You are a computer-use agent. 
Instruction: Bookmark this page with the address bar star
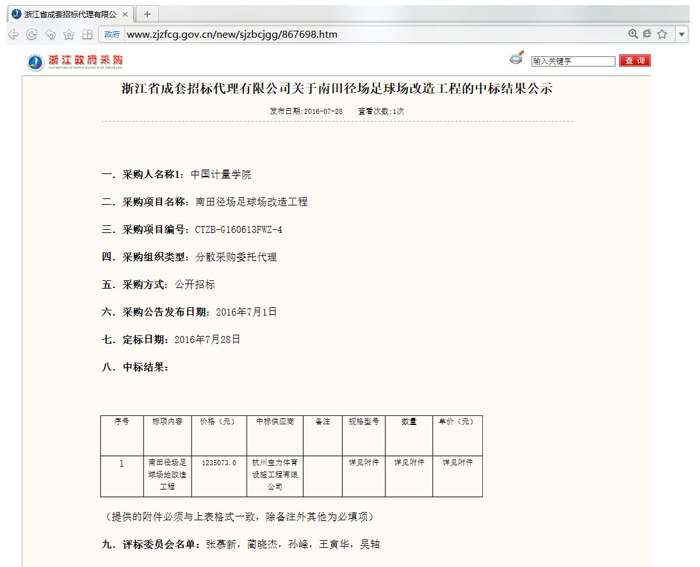click(x=662, y=34)
